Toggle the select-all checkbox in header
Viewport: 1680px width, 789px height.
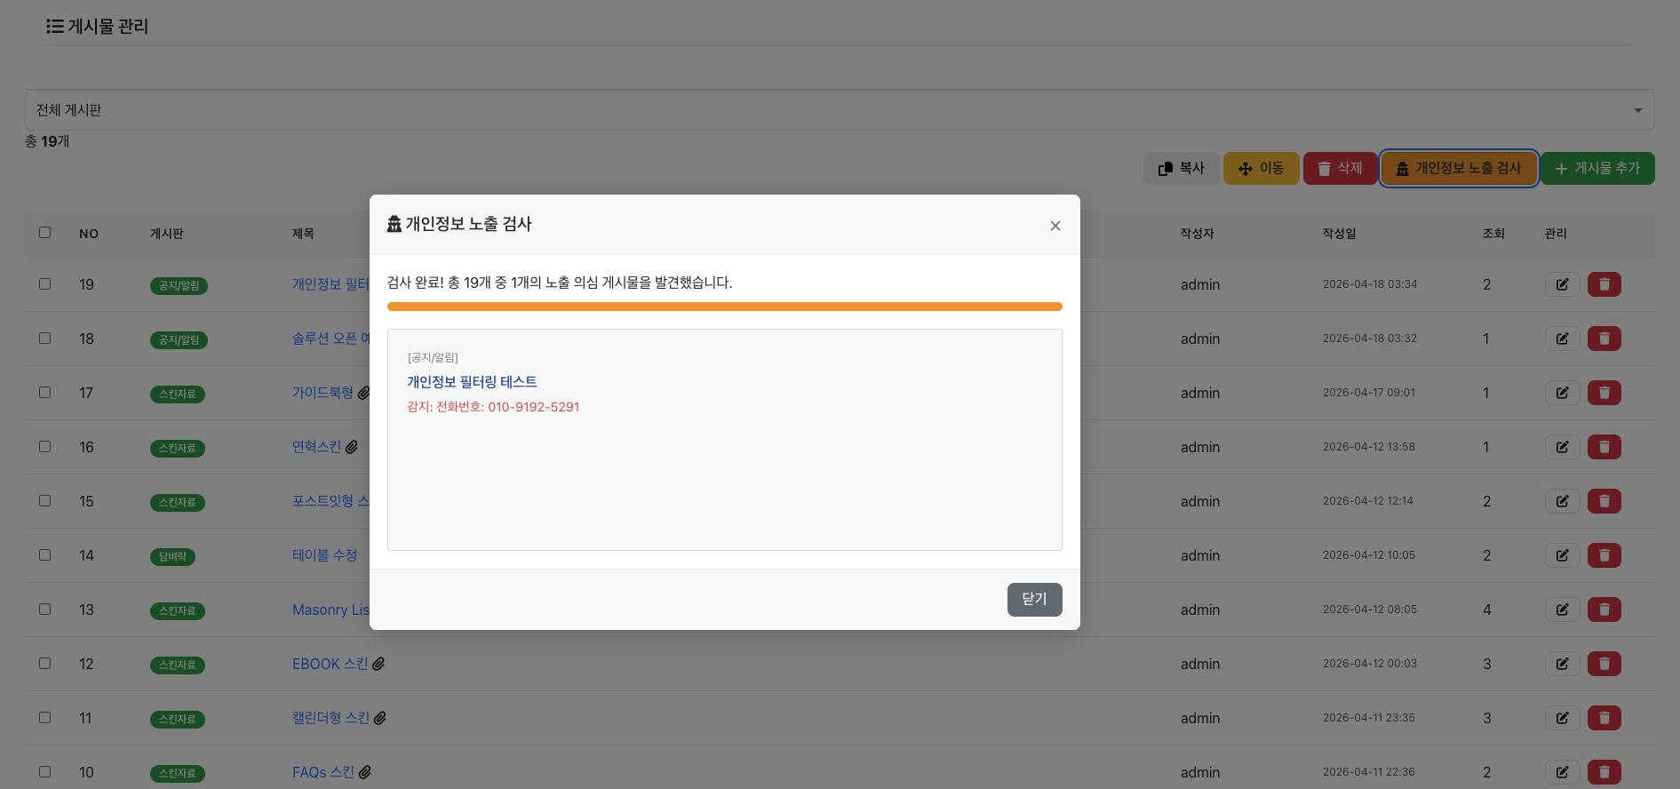44,232
